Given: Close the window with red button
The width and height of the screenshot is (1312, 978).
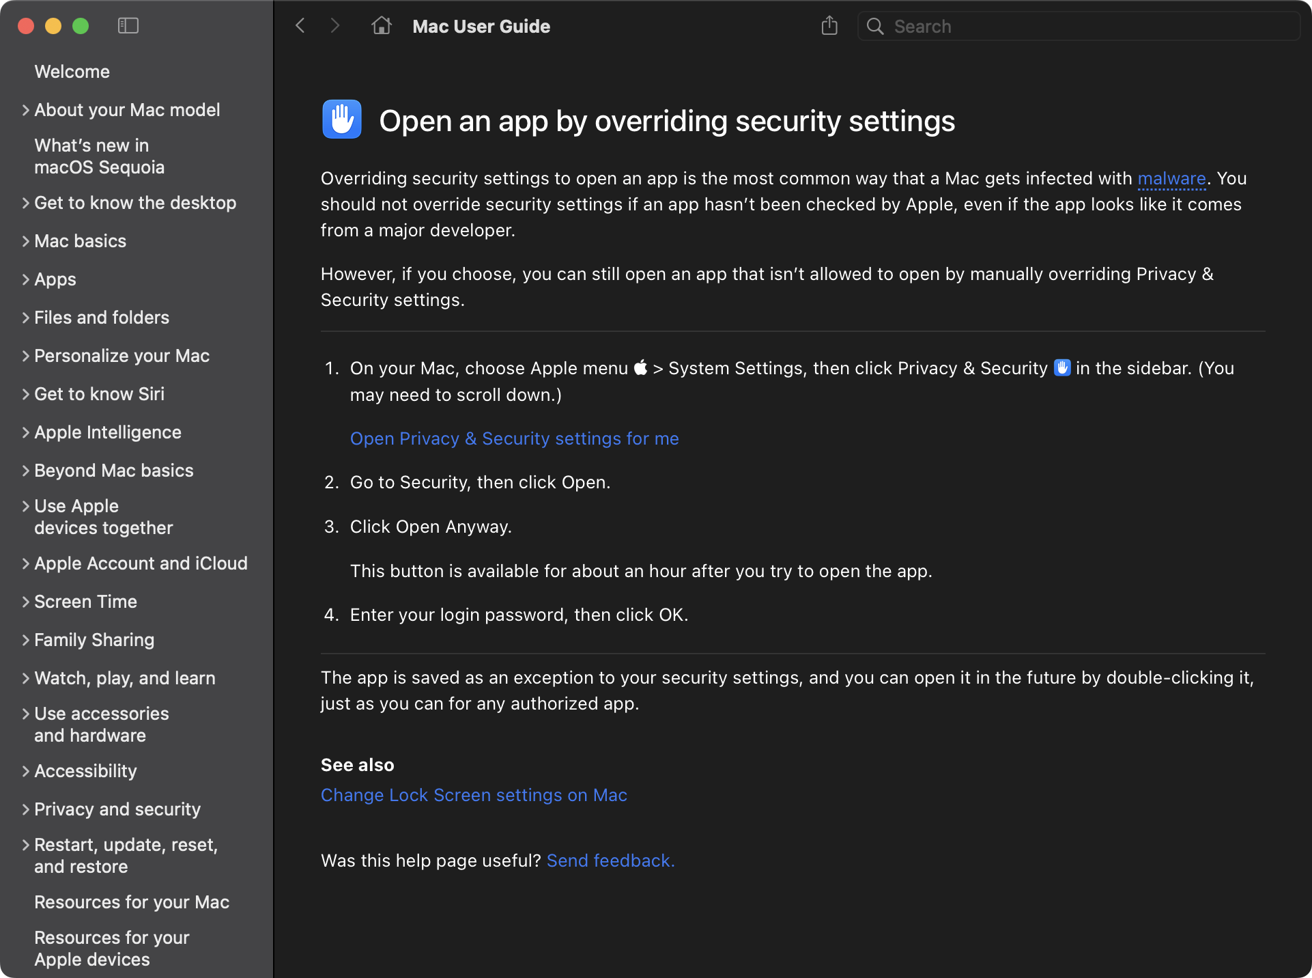Looking at the screenshot, I should pyautogui.click(x=26, y=26).
